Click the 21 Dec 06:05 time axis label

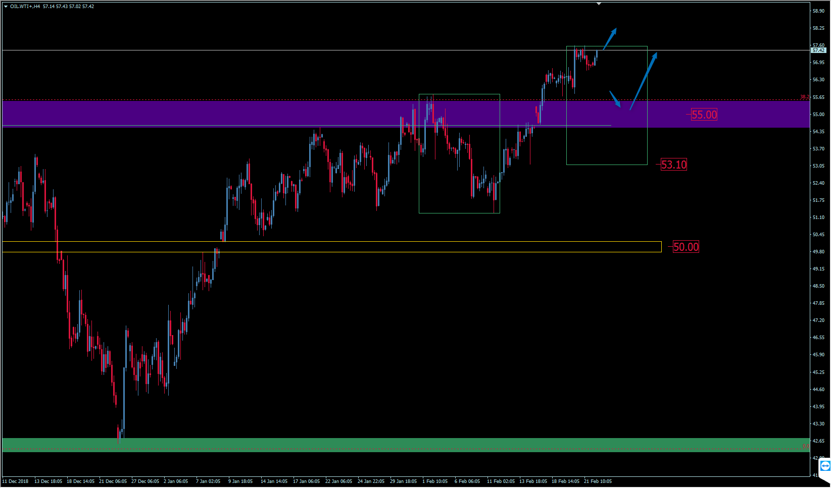pos(113,481)
